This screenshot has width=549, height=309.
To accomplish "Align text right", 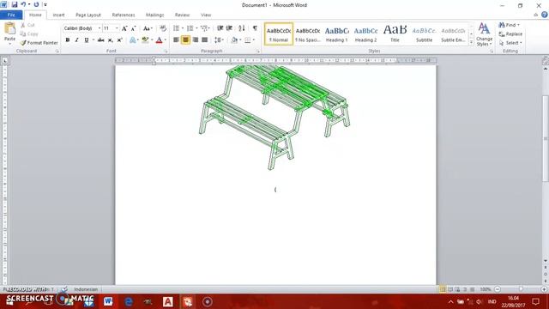I will point(195,40).
